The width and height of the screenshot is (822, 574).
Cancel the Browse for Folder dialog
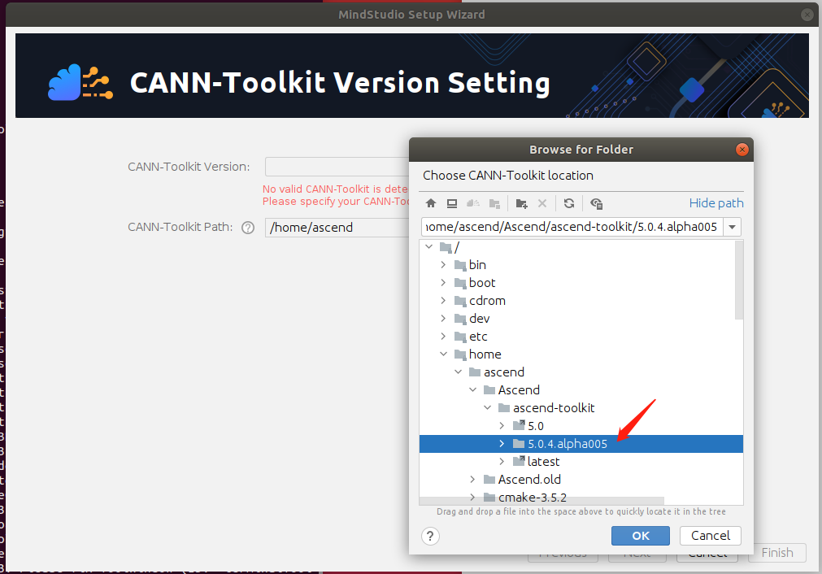click(x=711, y=536)
